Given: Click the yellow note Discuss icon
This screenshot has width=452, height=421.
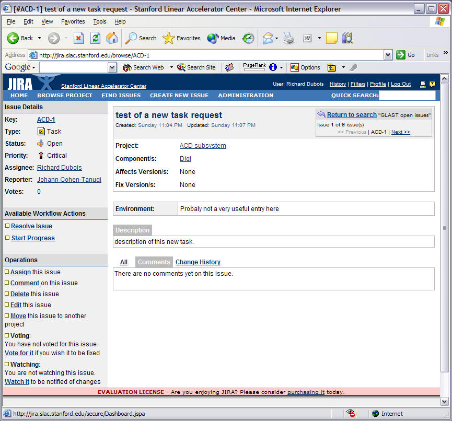Looking at the screenshot, I should pos(332,38).
